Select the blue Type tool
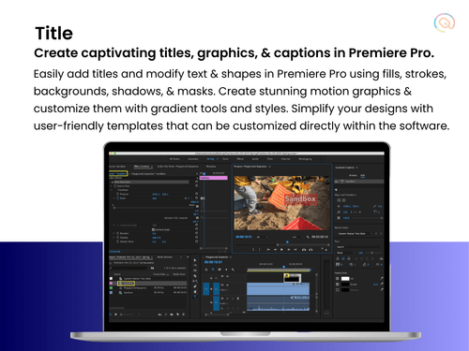 (195, 297)
